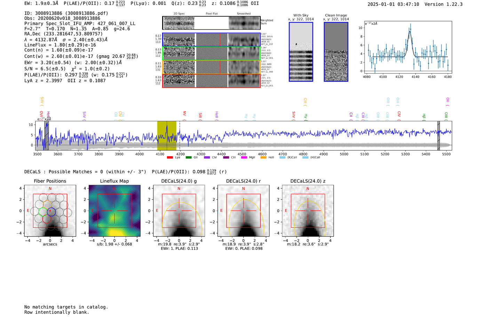The height and width of the screenshot is (331, 487).
Task: Open the DECaLS(24.0) g image
Action: (x=179, y=211)
